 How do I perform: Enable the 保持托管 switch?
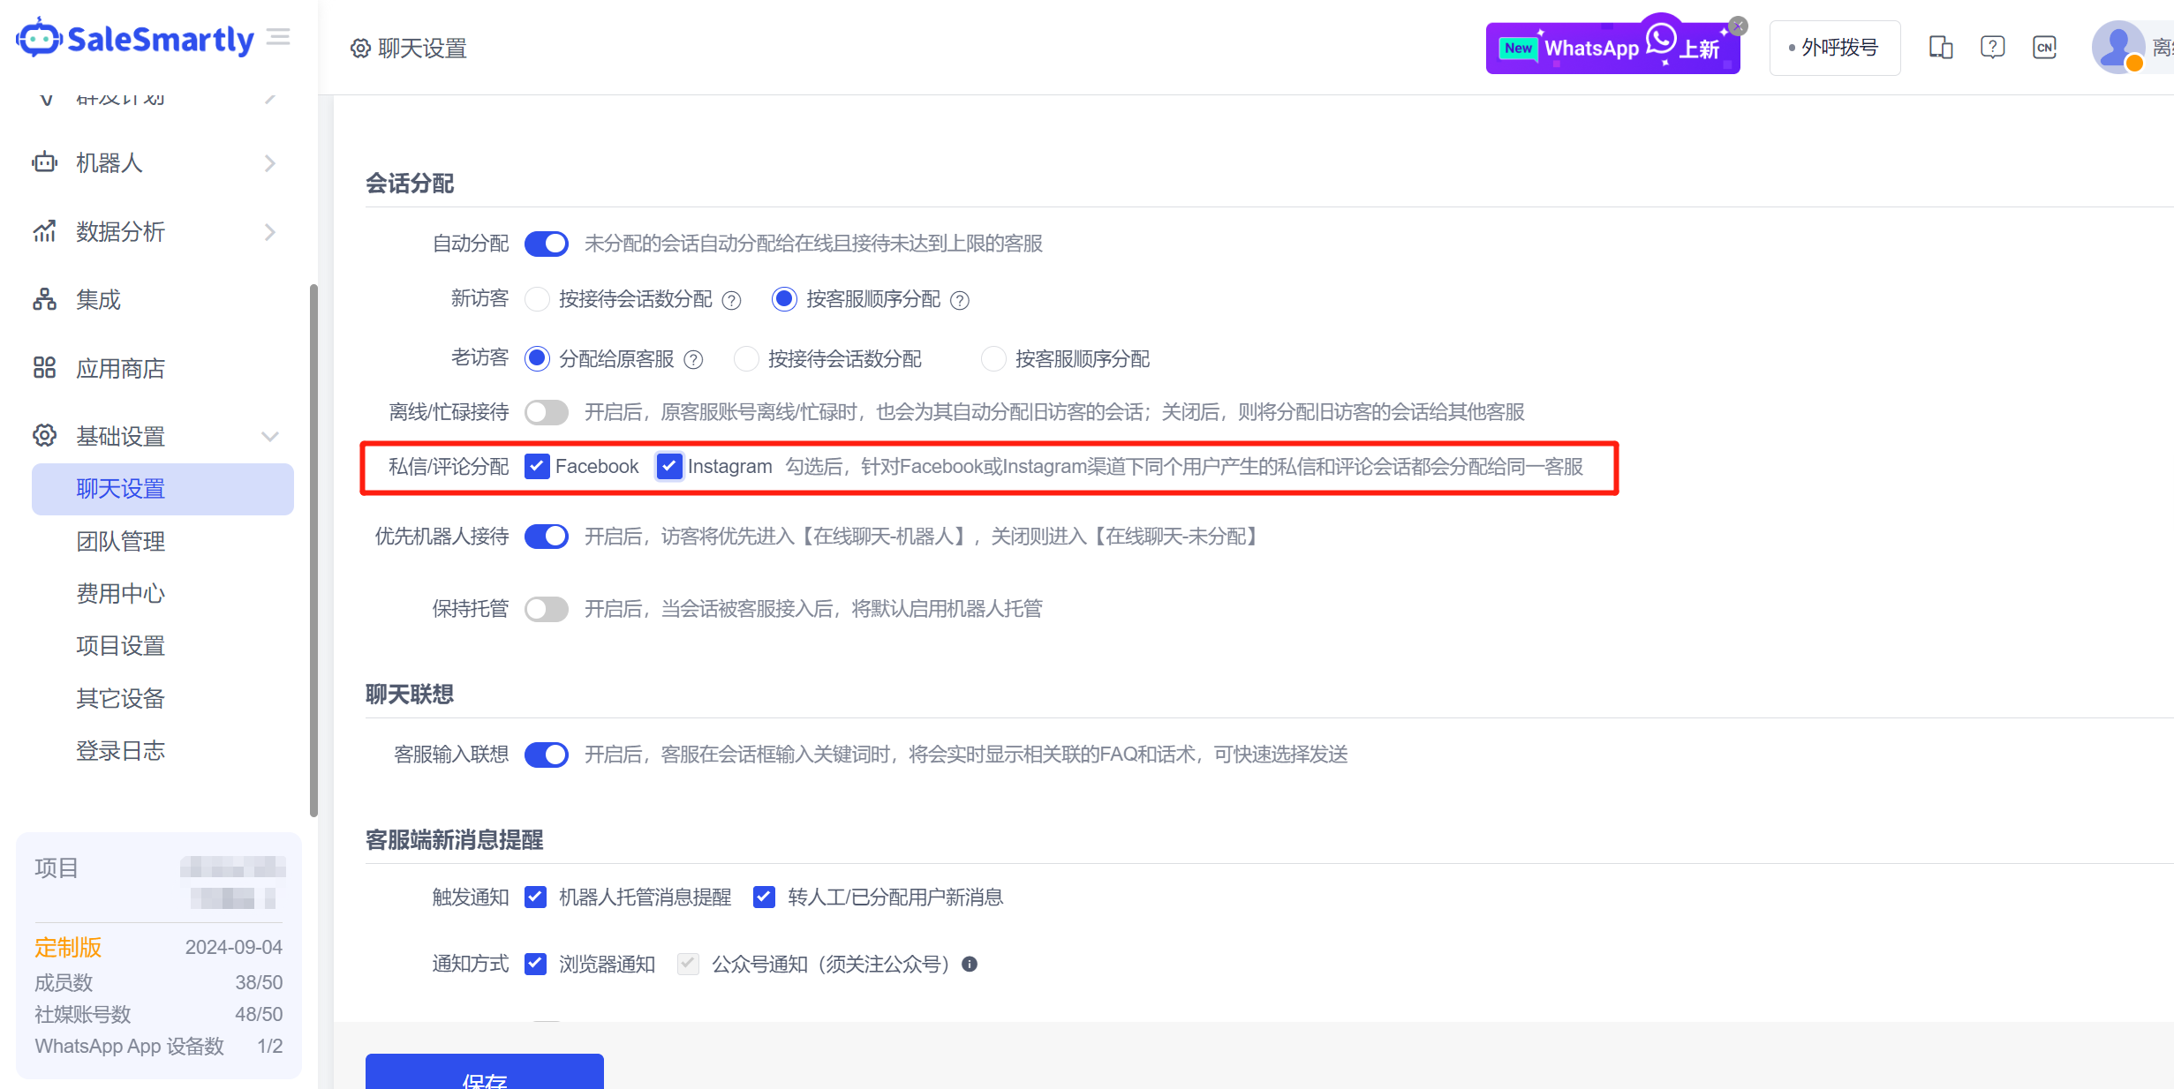[x=546, y=609]
